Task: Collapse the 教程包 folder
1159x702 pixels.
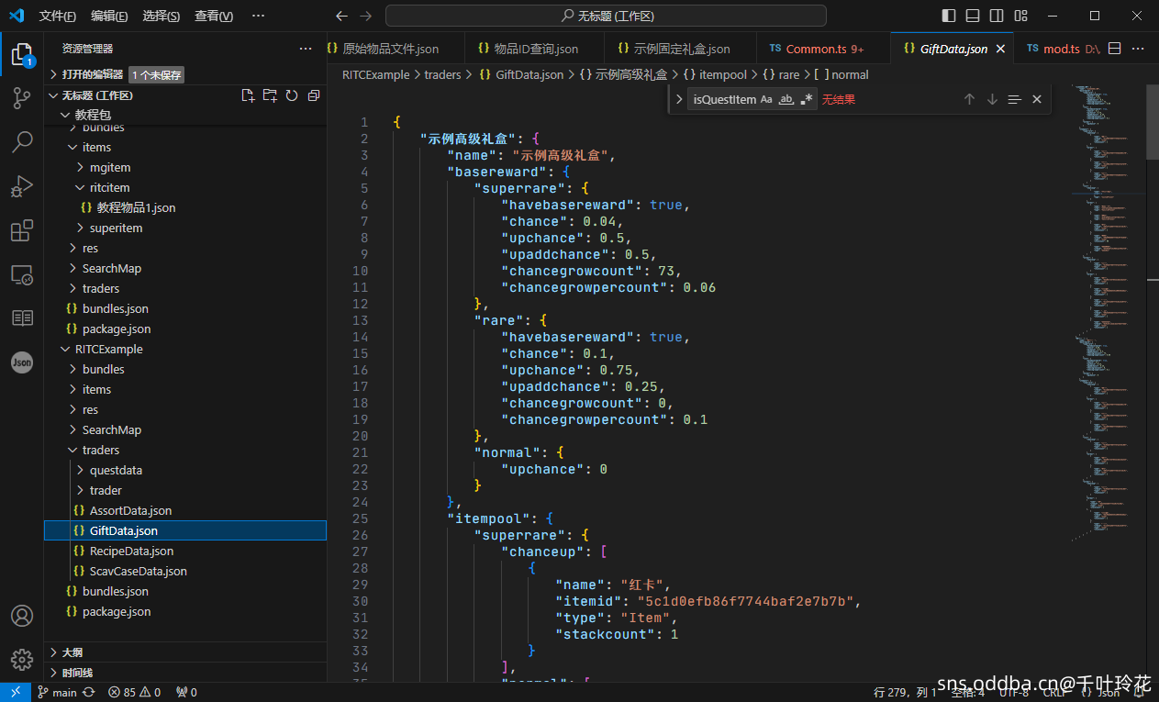Action: [x=185, y=115]
